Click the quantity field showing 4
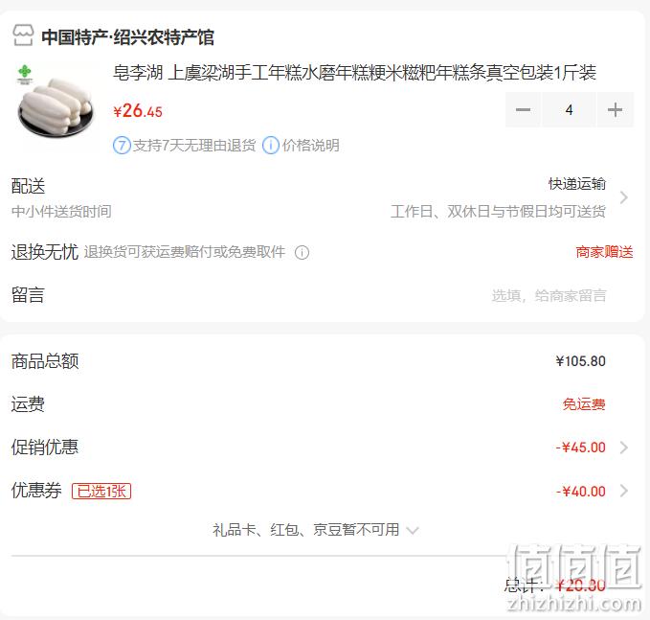This screenshot has width=650, height=620. [x=569, y=110]
